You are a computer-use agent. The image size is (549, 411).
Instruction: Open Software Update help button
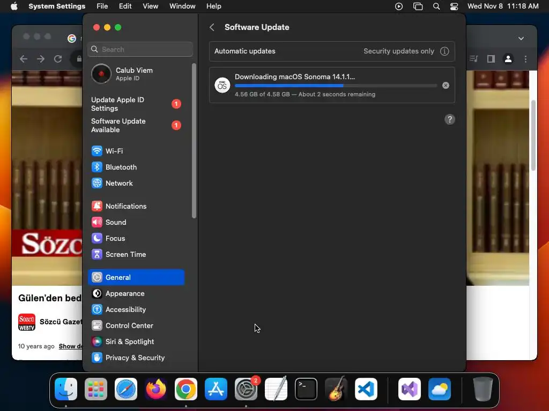pyautogui.click(x=450, y=119)
